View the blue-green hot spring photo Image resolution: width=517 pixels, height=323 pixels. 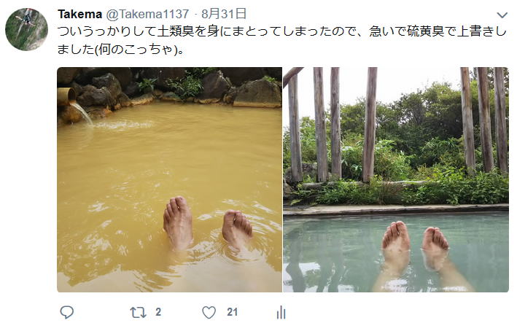(396, 179)
